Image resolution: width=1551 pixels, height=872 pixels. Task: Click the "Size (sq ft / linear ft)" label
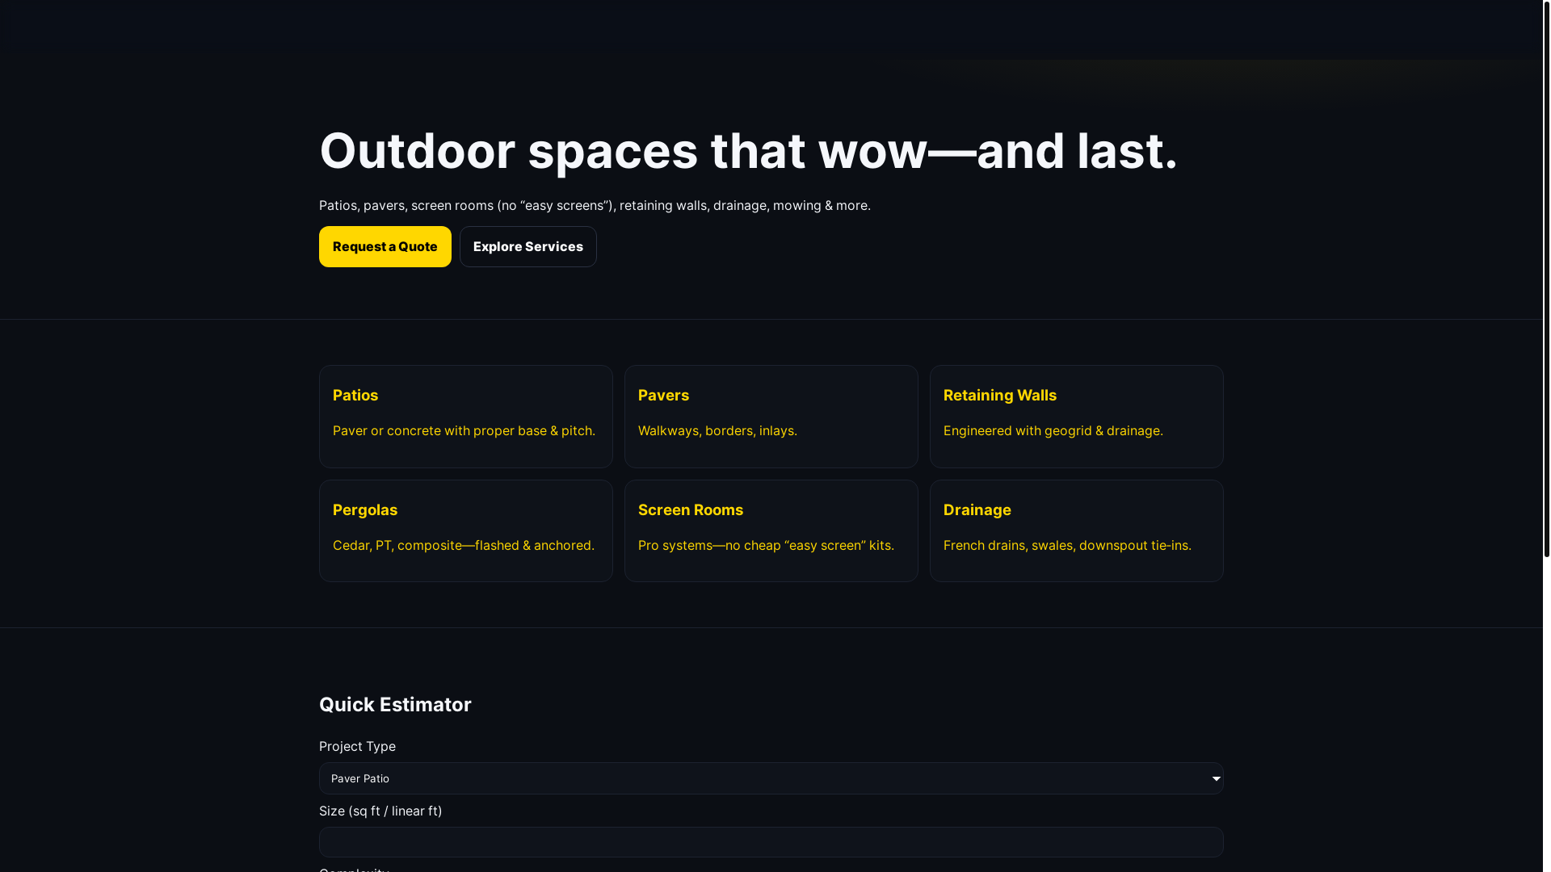pos(380,811)
